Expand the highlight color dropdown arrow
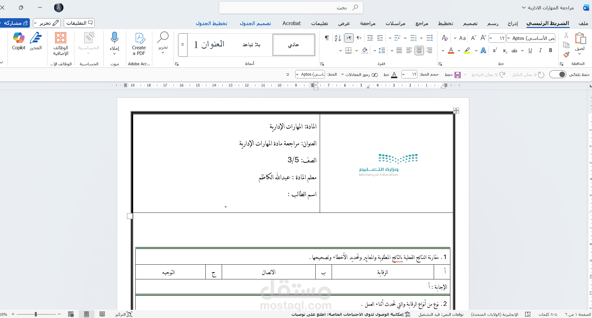592x318 pixels. [459, 51]
